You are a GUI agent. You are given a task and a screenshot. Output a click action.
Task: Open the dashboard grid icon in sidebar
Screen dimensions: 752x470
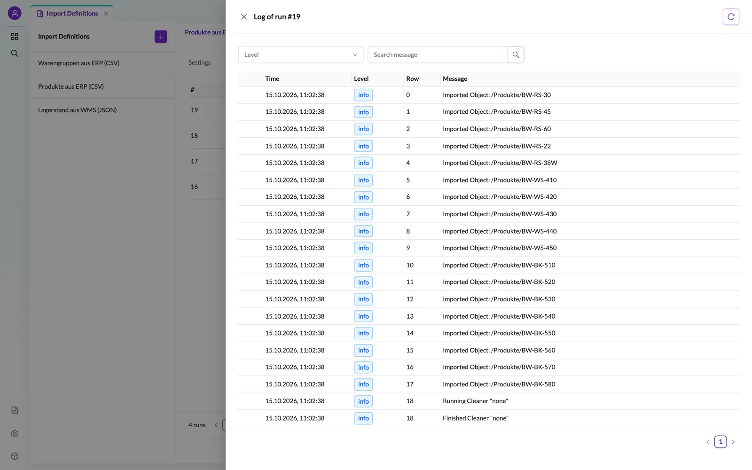[15, 37]
